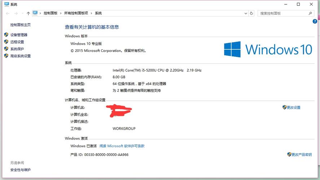The width and height of the screenshot is (320, 180).
Task: Open 安全性与维护 link
Action: (x=21, y=170)
